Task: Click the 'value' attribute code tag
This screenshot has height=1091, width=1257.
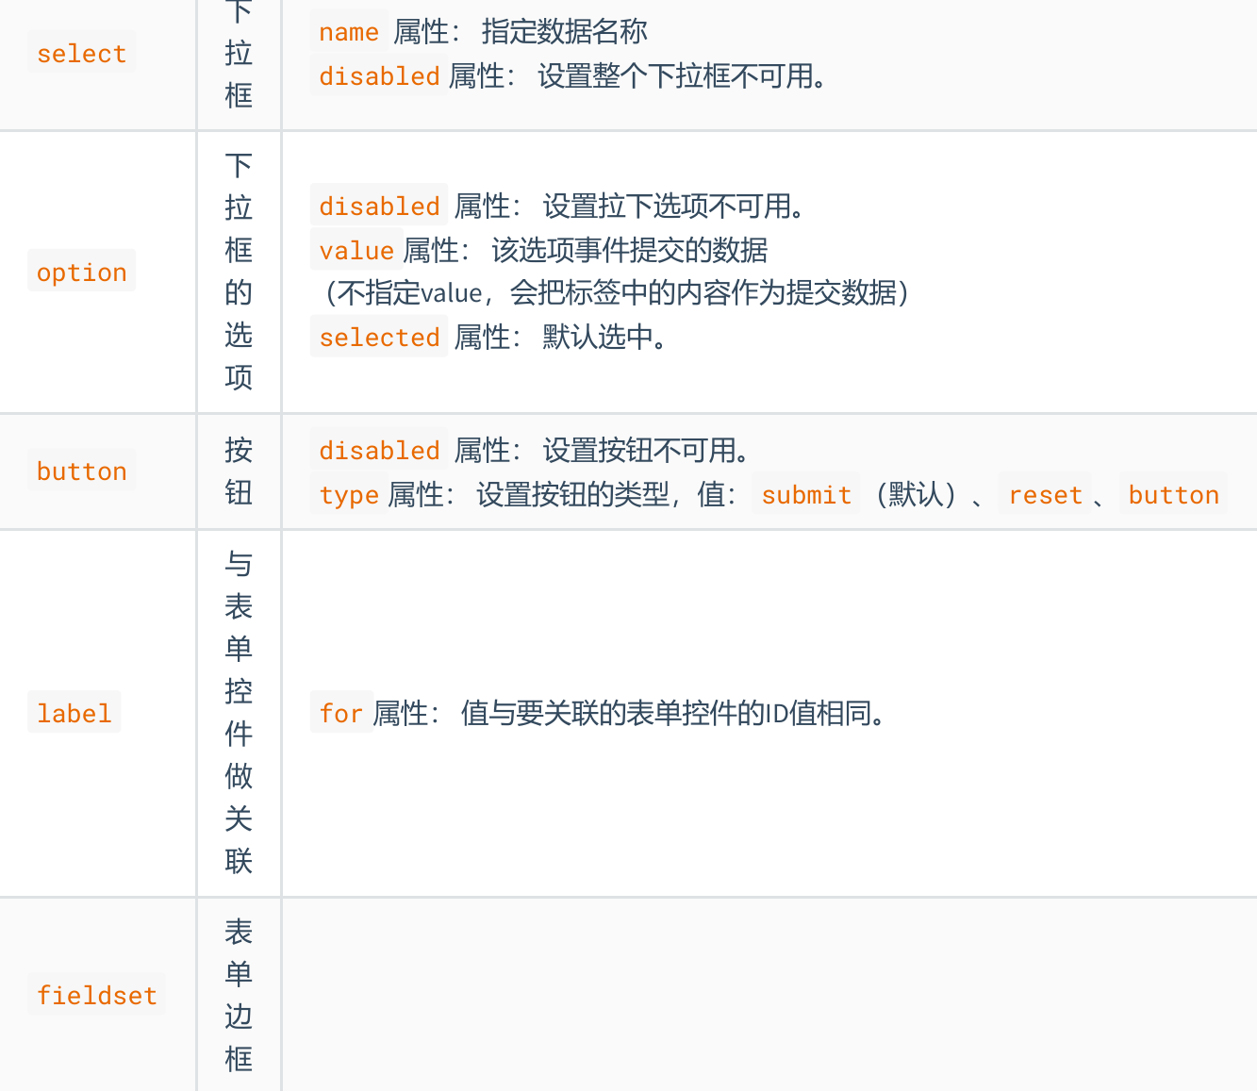Action: (356, 251)
